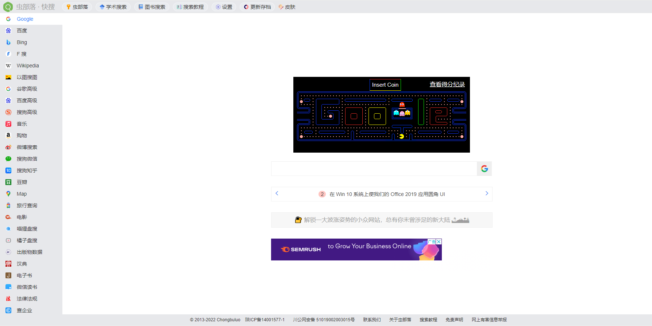Click the 电子书 ebook icon

(x=8, y=275)
